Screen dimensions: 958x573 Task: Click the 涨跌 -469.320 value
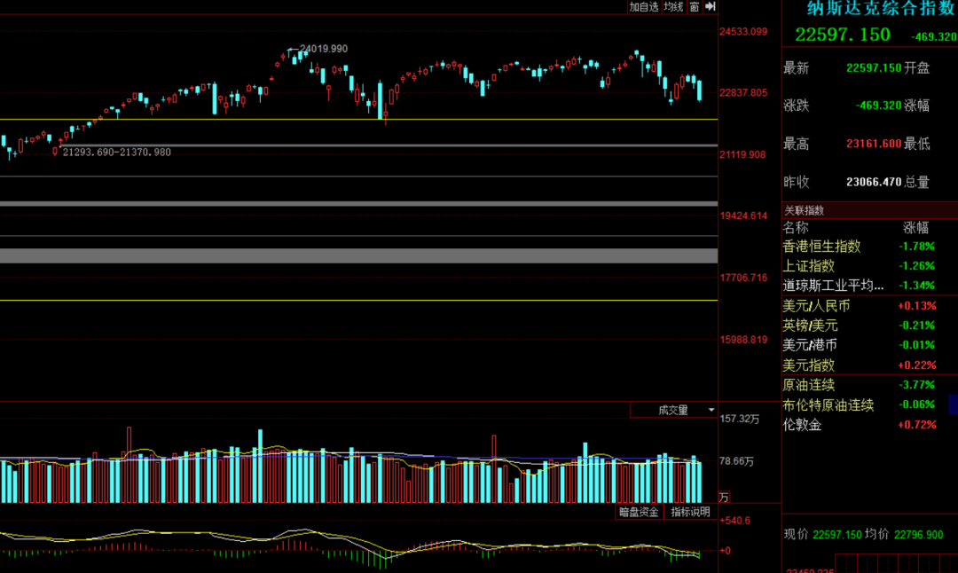point(878,105)
